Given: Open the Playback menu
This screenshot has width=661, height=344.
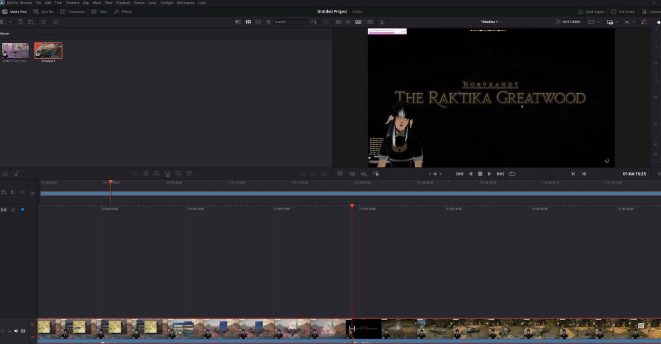Looking at the screenshot, I should tap(123, 3).
